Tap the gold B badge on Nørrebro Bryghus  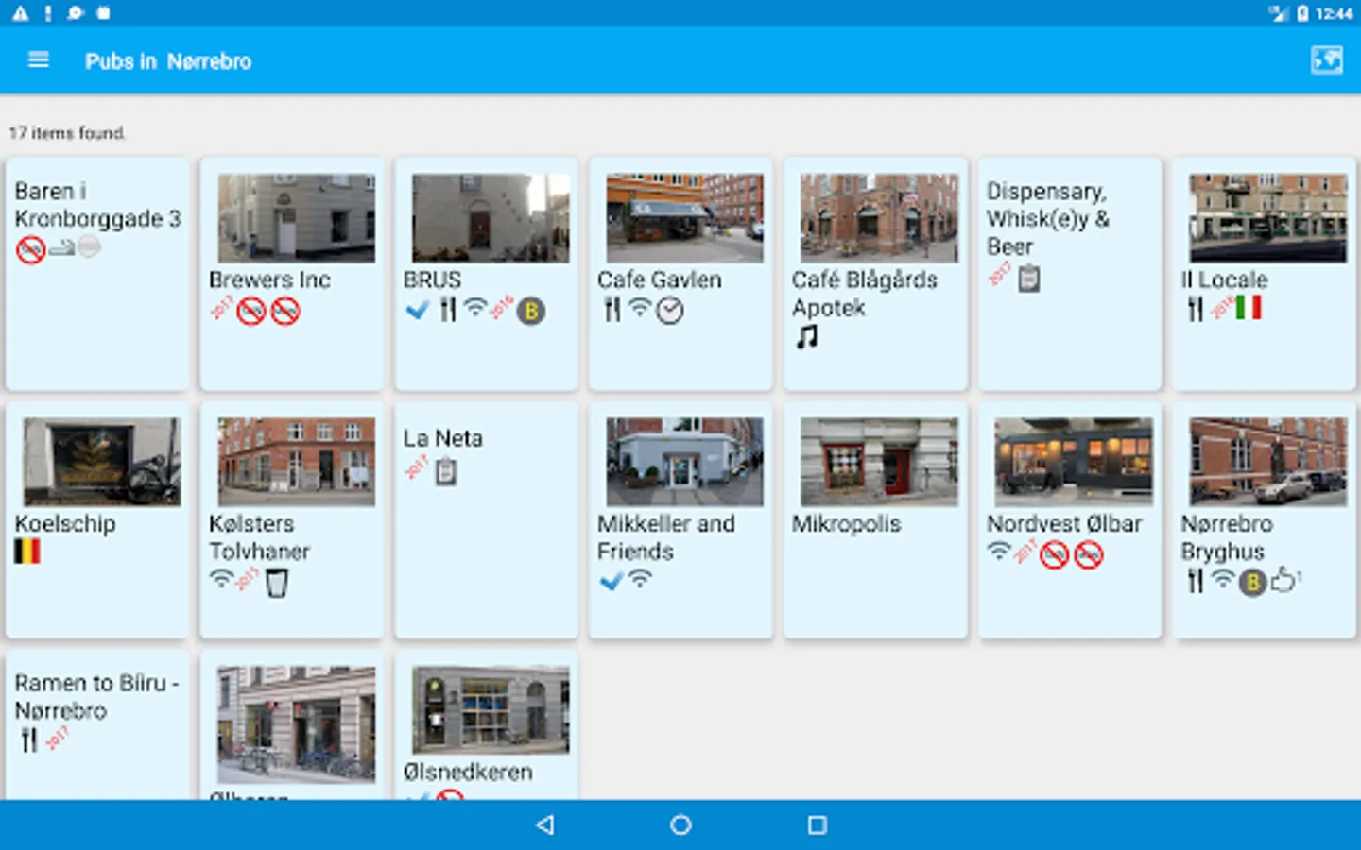coord(1251,583)
